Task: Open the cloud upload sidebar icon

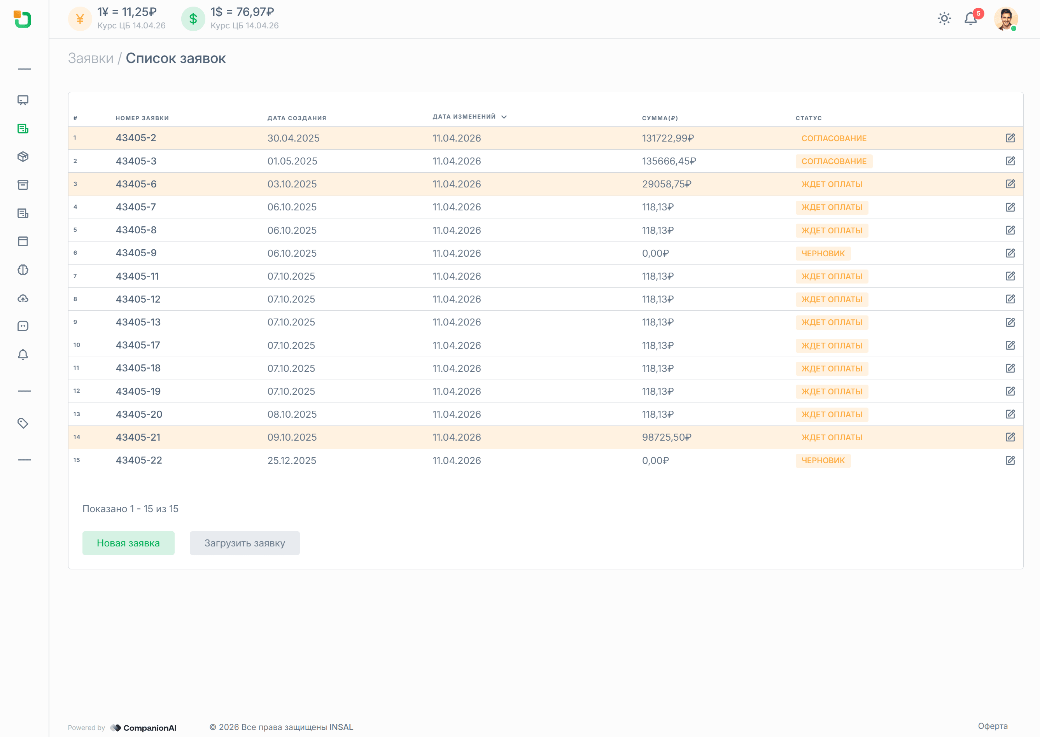Action: pyautogui.click(x=23, y=298)
